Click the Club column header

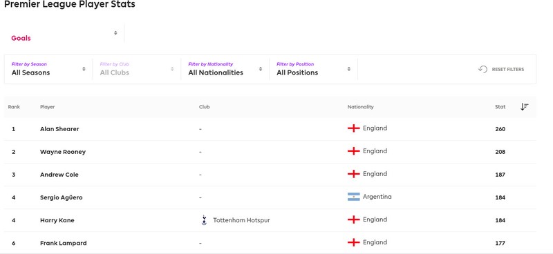(x=204, y=107)
